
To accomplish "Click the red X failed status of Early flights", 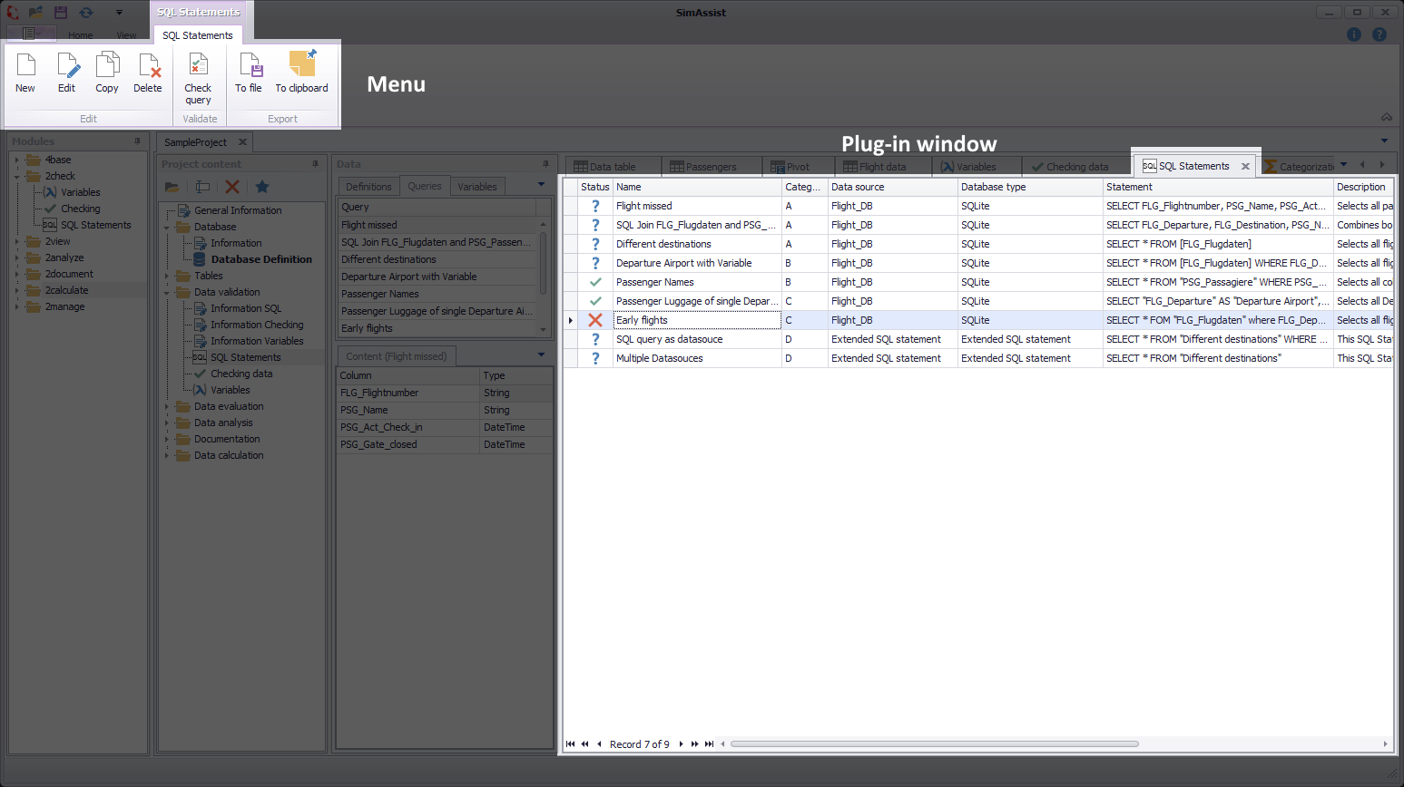I will pyautogui.click(x=595, y=320).
